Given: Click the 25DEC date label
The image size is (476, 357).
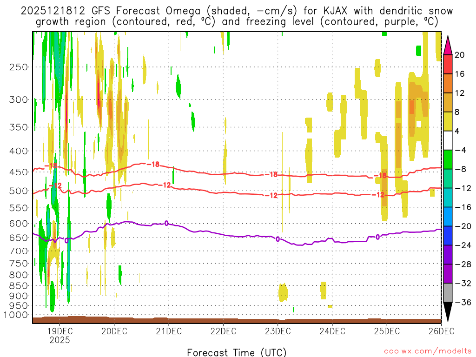Looking at the screenshot, I should tap(387, 331).
